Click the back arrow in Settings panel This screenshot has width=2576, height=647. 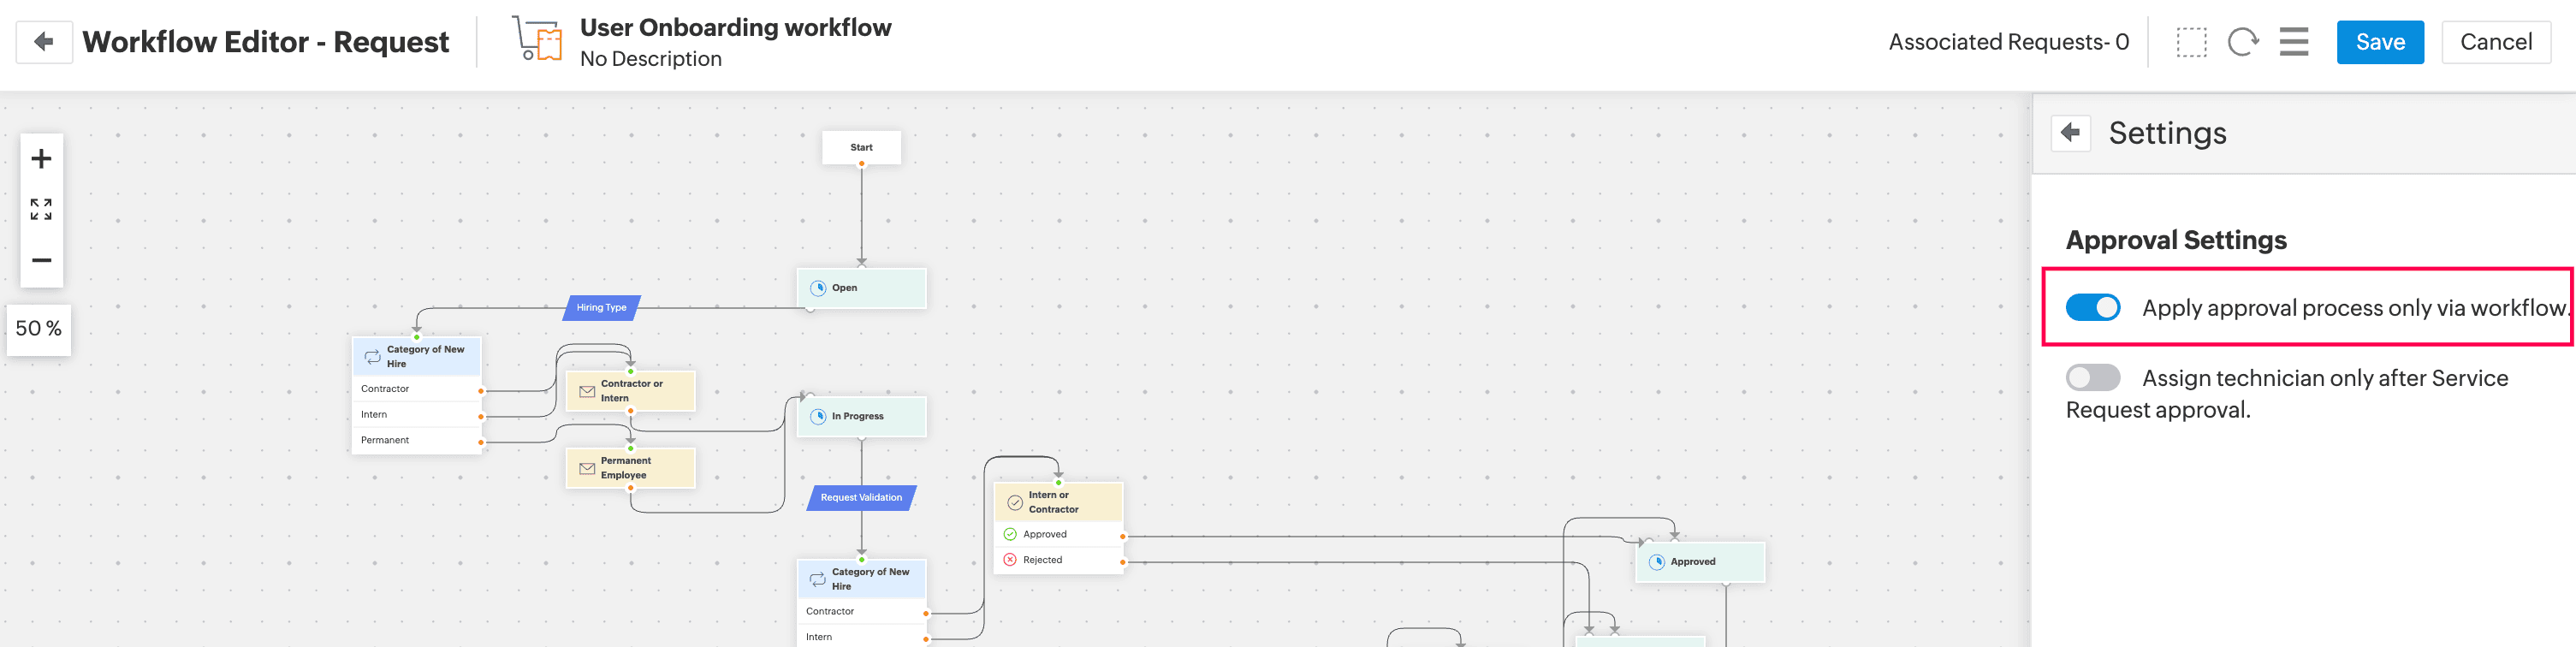pyautogui.click(x=2070, y=133)
